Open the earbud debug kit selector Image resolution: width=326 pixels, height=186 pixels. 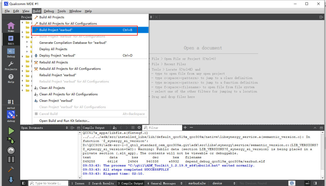coord(11,115)
